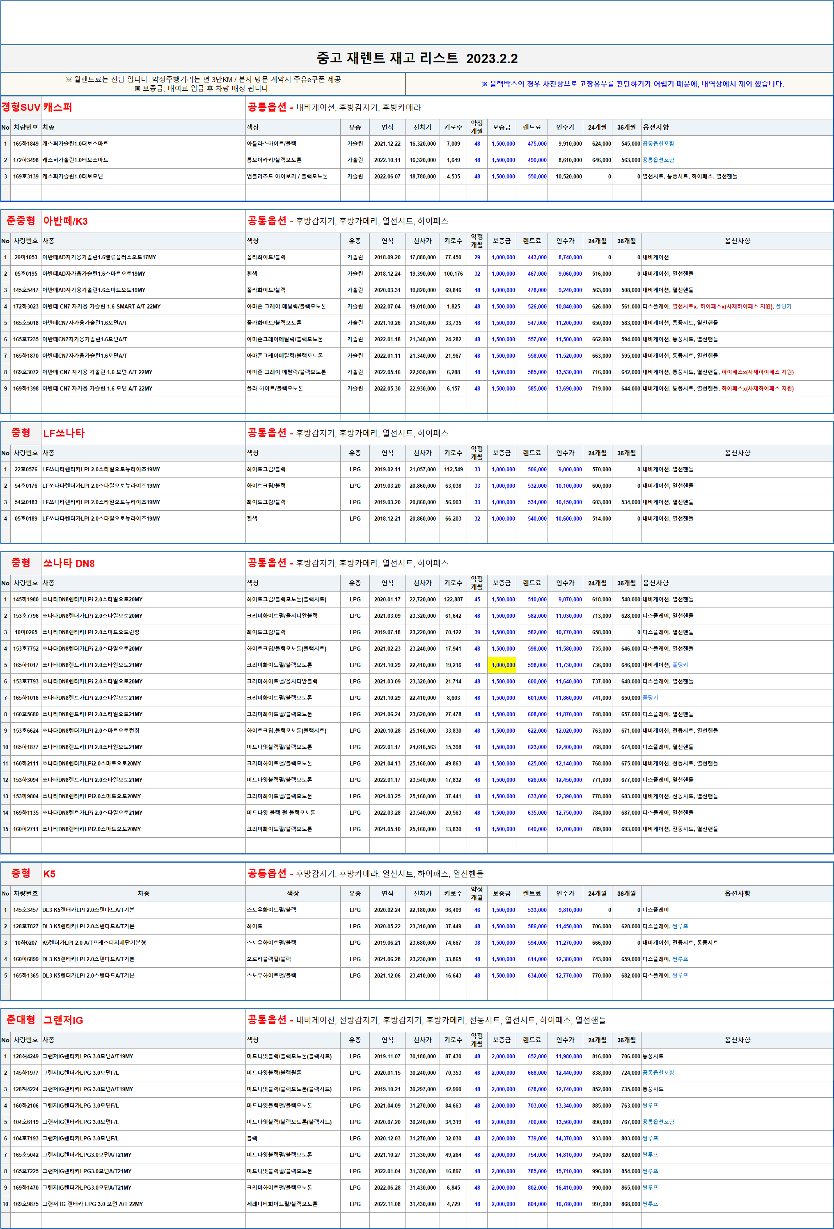Select the rental fee cell '804,000'
This screenshot has height=1229, width=834.
pos(532,1204)
